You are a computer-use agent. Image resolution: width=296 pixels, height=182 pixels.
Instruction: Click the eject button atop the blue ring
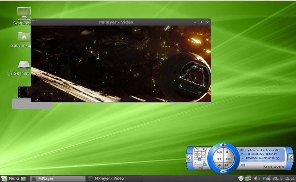coord(223,145)
